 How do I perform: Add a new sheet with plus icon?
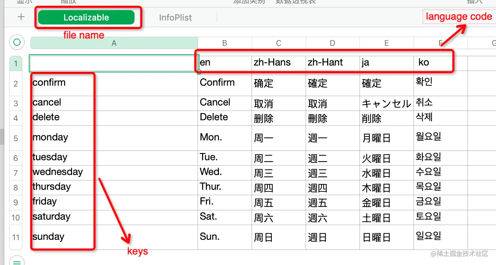[x=21, y=17]
